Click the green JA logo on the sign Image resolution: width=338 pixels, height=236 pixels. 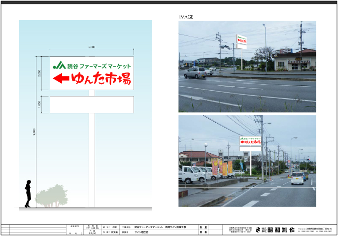point(59,65)
